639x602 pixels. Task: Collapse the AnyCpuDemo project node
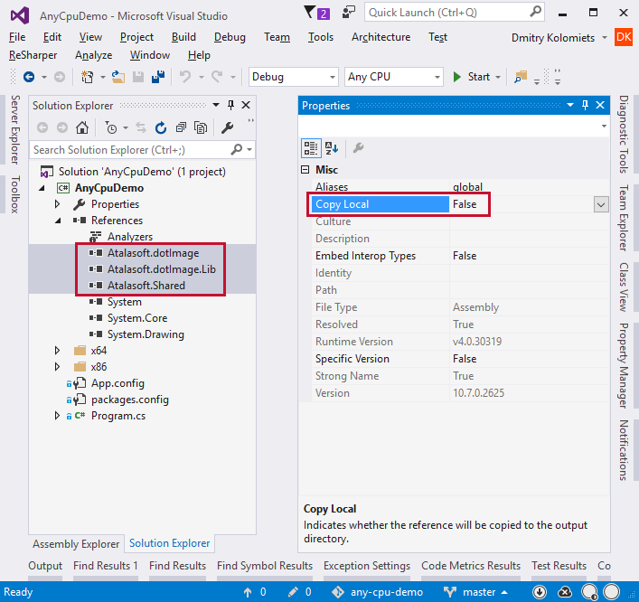click(42, 188)
